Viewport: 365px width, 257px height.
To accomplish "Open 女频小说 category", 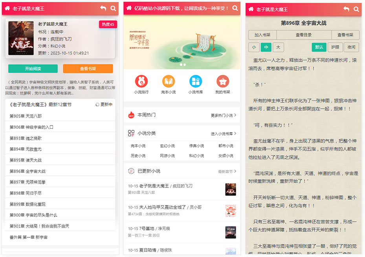I will click(226, 156).
